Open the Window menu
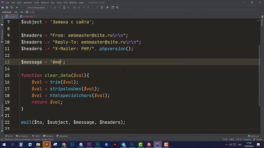The image size is (264, 148). pyautogui.click(x=73, y=3)
